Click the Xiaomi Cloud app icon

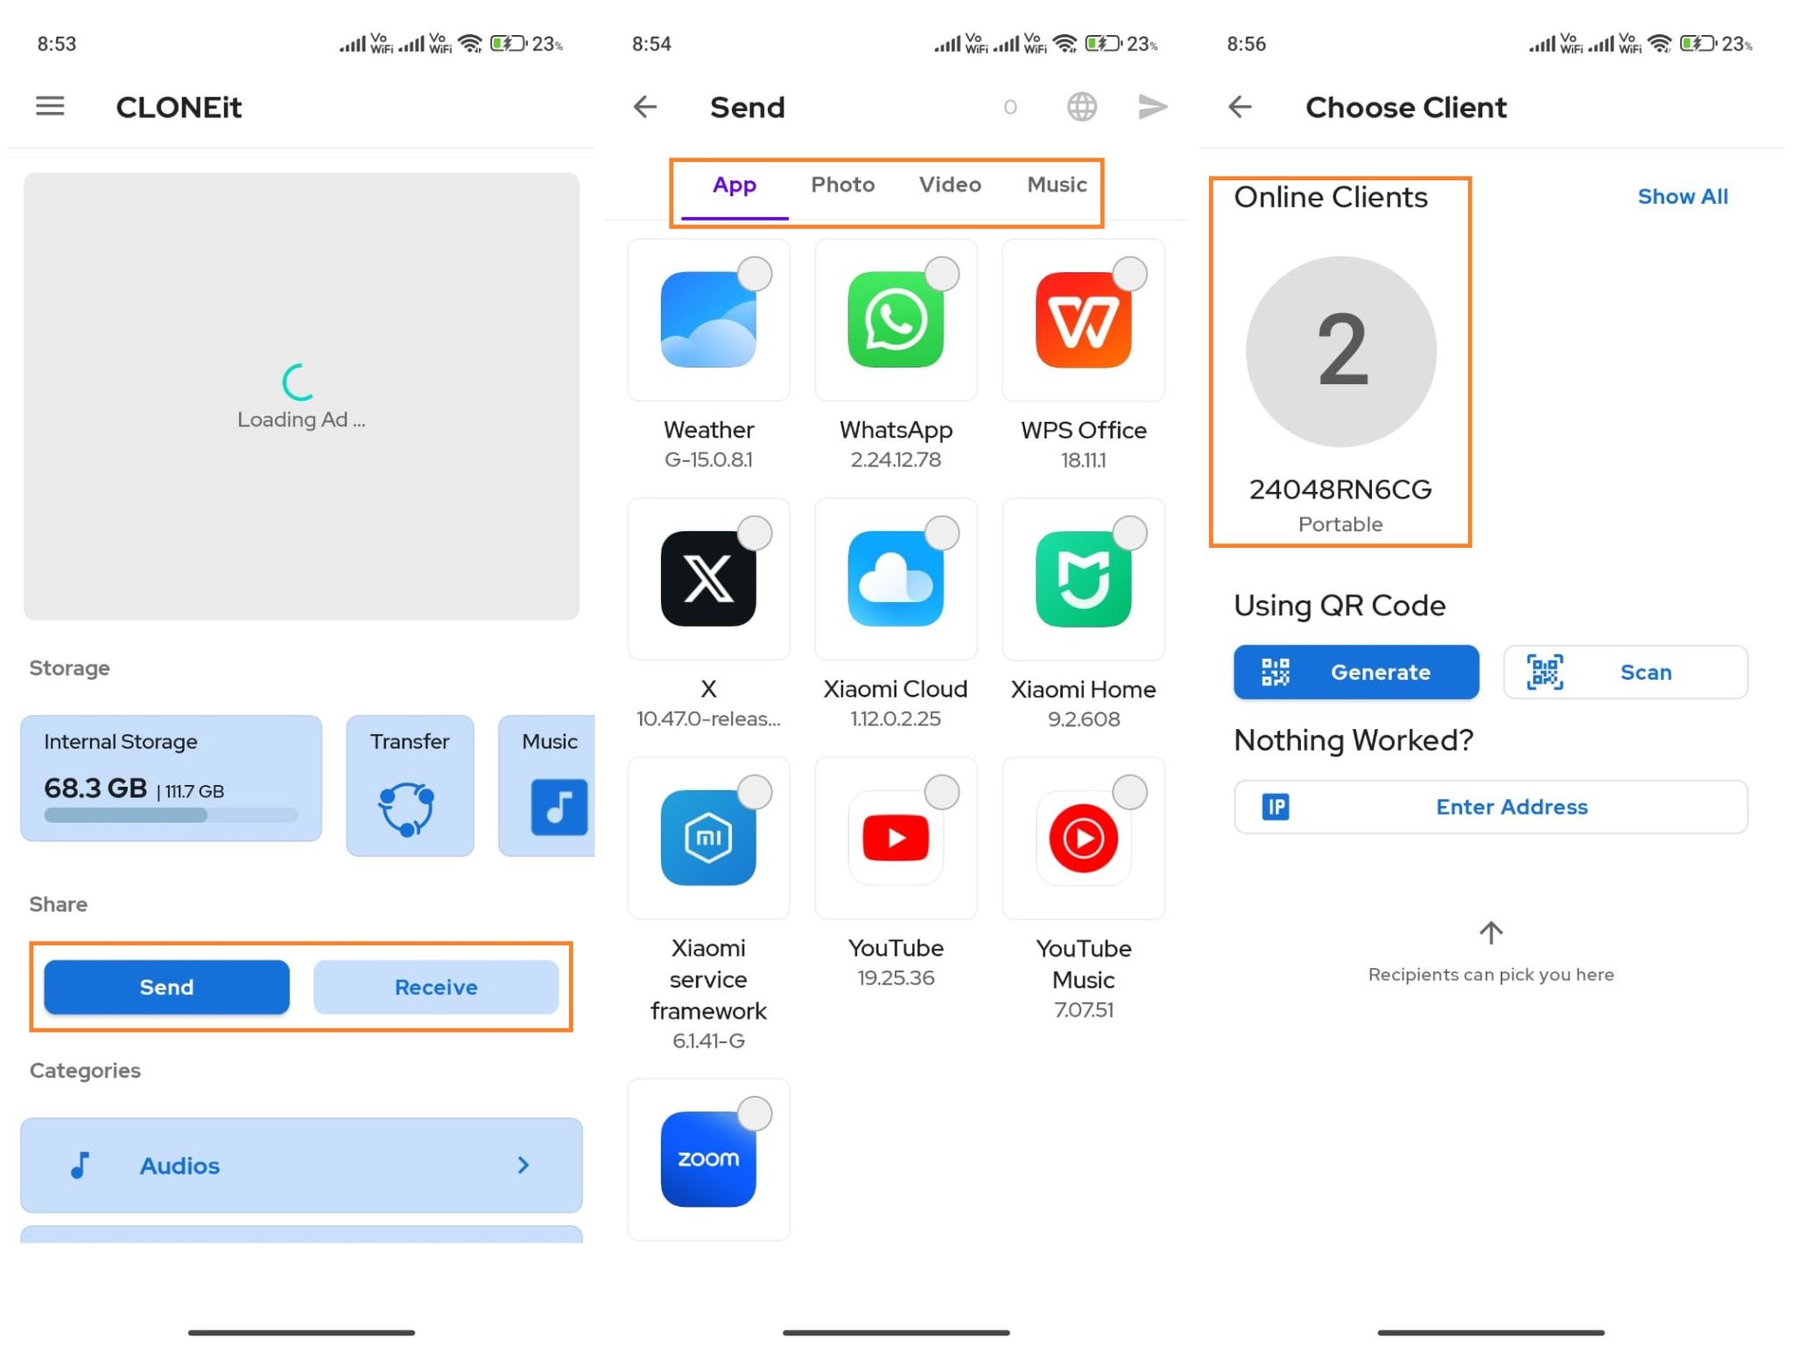pos(895,578)
